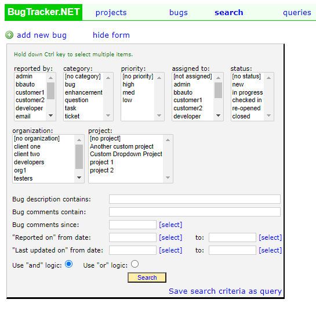Select 'enhancement' in category list
316x310 pixels.
83,92
